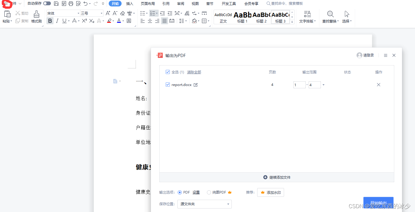Open the page range dropdown arrow beside 4
415x212 pixels.
pyautogui.click(x=323, y=85)
